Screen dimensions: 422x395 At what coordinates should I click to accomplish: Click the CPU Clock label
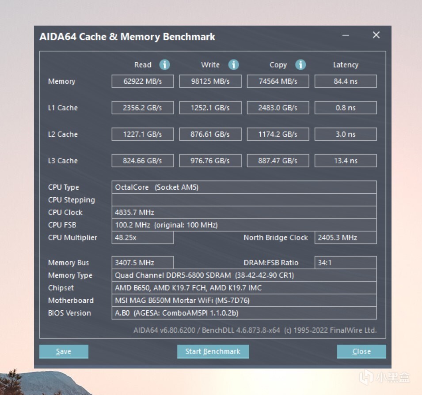(x=65, y=212)
